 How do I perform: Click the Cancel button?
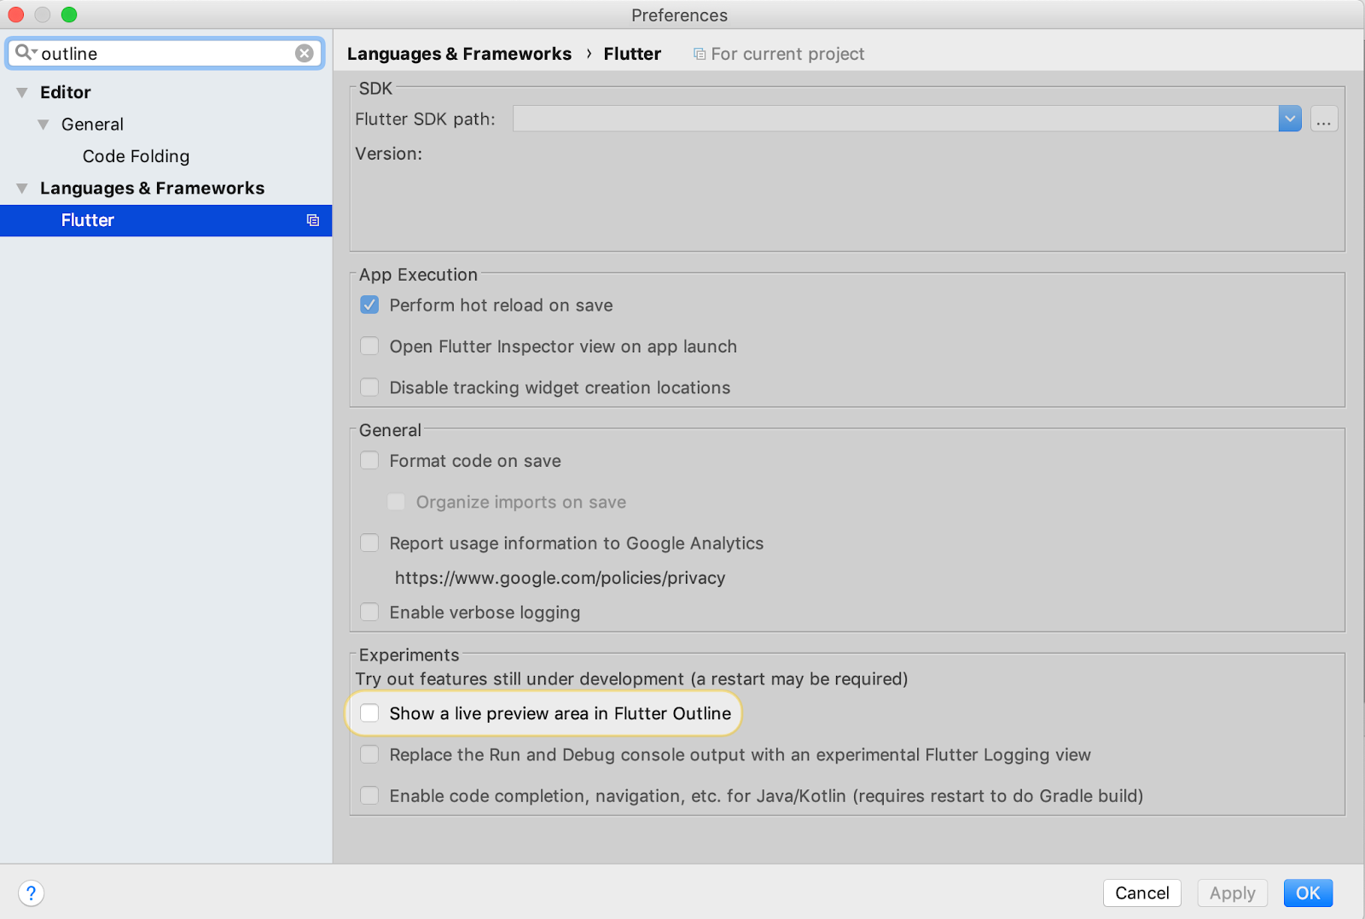[x=1142, y=893]
